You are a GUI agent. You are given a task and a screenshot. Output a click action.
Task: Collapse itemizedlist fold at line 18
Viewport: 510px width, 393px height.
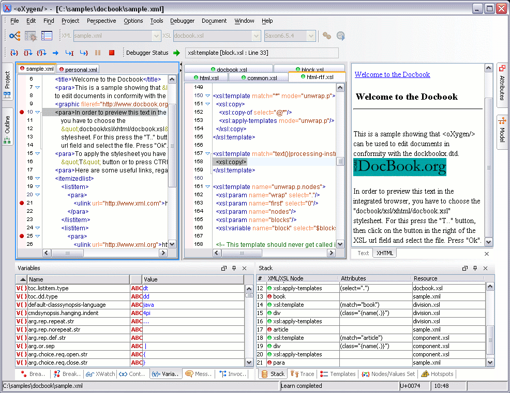[38, 178]
